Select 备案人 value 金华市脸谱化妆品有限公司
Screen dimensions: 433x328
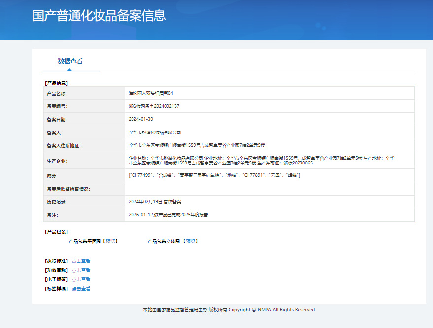point(155,132)
